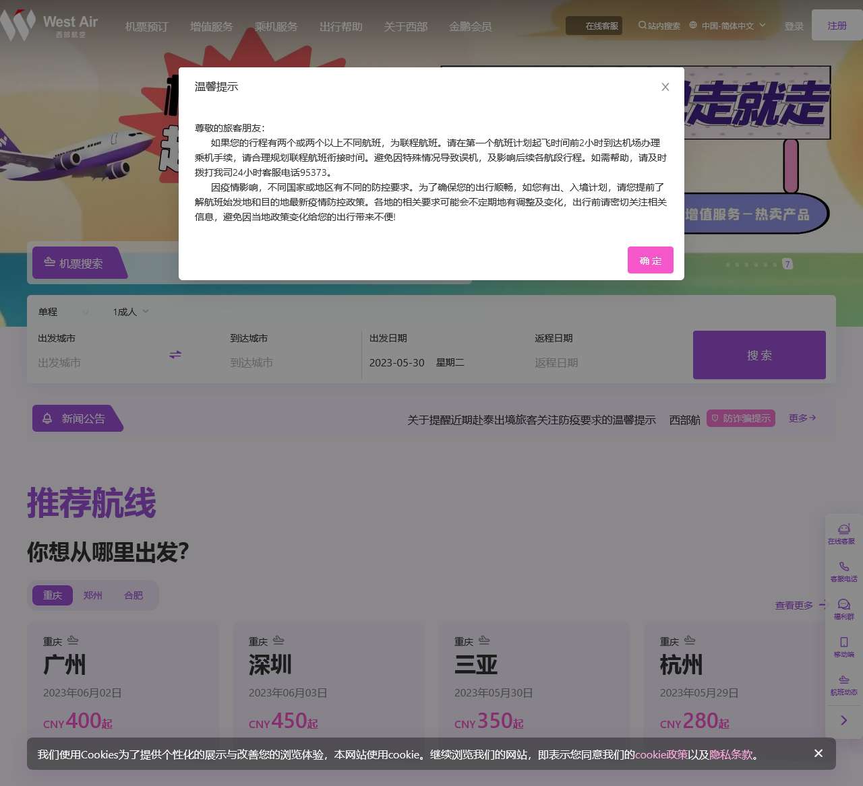Expand the 1成人 passenger dropdown
Image resolution: width=863 pixels, height=786 pixels.
[x=131, y=312]
